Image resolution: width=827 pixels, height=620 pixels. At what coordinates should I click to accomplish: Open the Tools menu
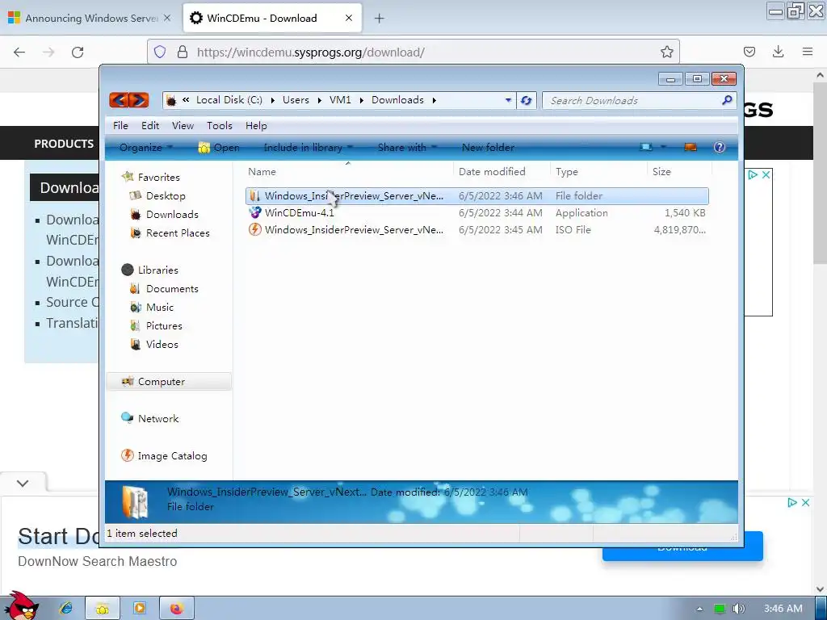point(220,125)
